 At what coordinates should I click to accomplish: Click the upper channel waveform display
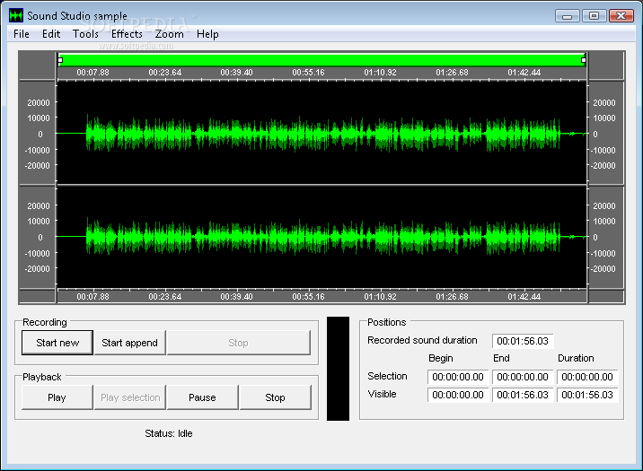pyautogui.click(x=321, y=133)
